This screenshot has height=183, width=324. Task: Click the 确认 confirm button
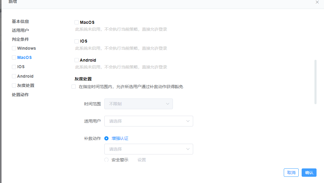tap(309, 173)
